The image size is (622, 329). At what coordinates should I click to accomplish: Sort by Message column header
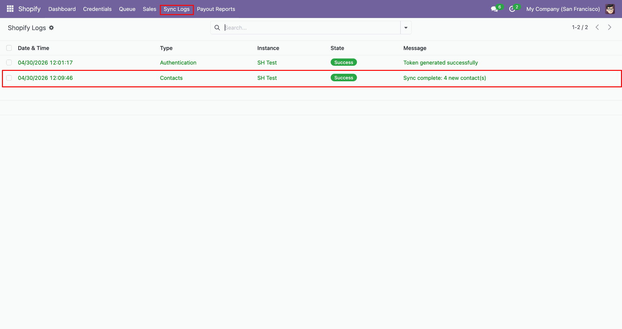(x=415, y=48)
